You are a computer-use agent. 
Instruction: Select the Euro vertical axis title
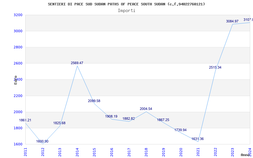click(x=15, y=80)
